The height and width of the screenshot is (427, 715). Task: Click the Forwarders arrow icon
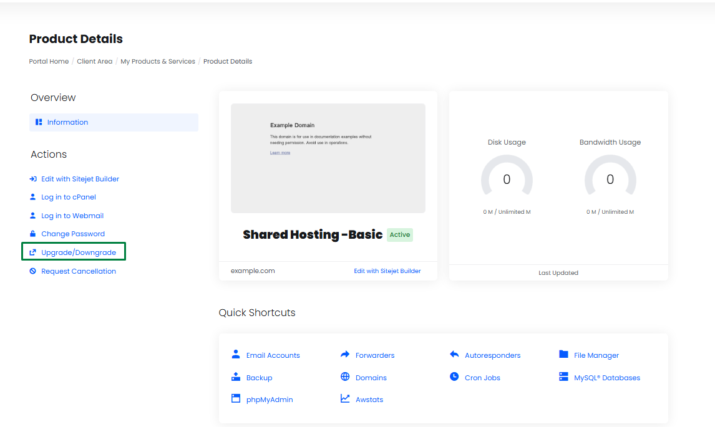(345, 354)
